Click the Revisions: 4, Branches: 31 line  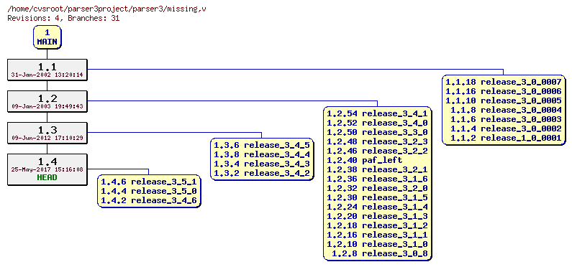tap(63, 18)
